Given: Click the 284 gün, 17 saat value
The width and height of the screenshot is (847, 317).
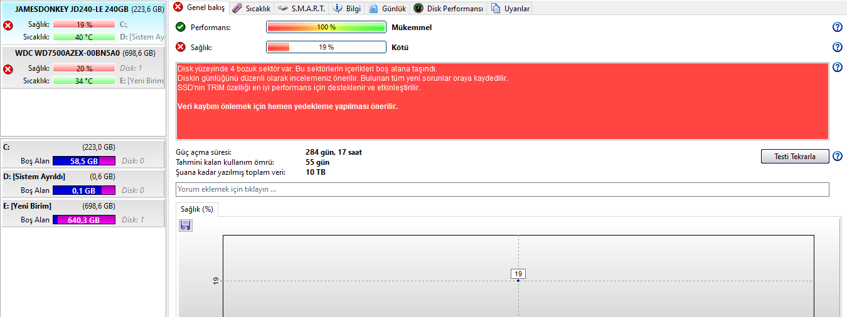Looking at the screenshot, I should click(x=334, y=152).
